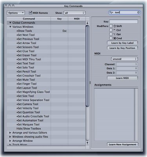Click the Data 2 field

(x=127, y=73)
